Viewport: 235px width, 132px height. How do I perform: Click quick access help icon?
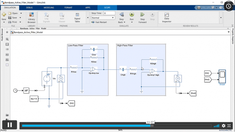point(221,8)
